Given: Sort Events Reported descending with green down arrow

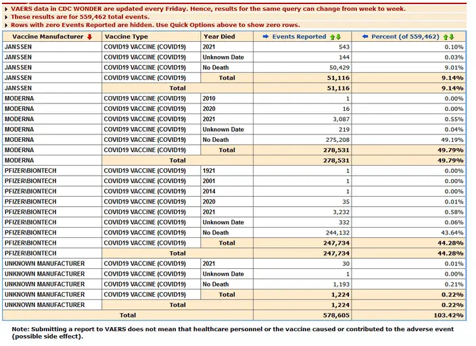Looking at the screenshot, I should point(338,36).
